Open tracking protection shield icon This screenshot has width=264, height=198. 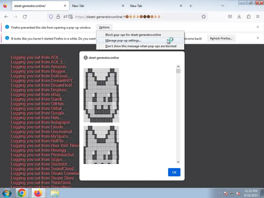[x=51, y=17]
